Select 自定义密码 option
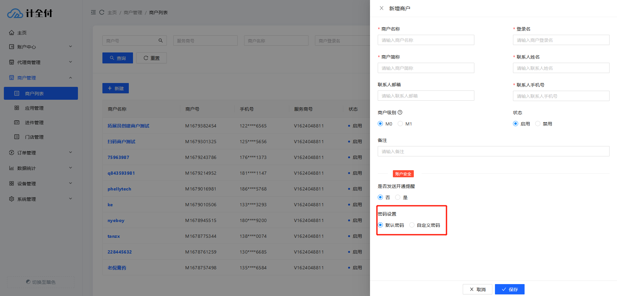The height and width of the screenshot is (296, 617). click(x=412, y=225)
